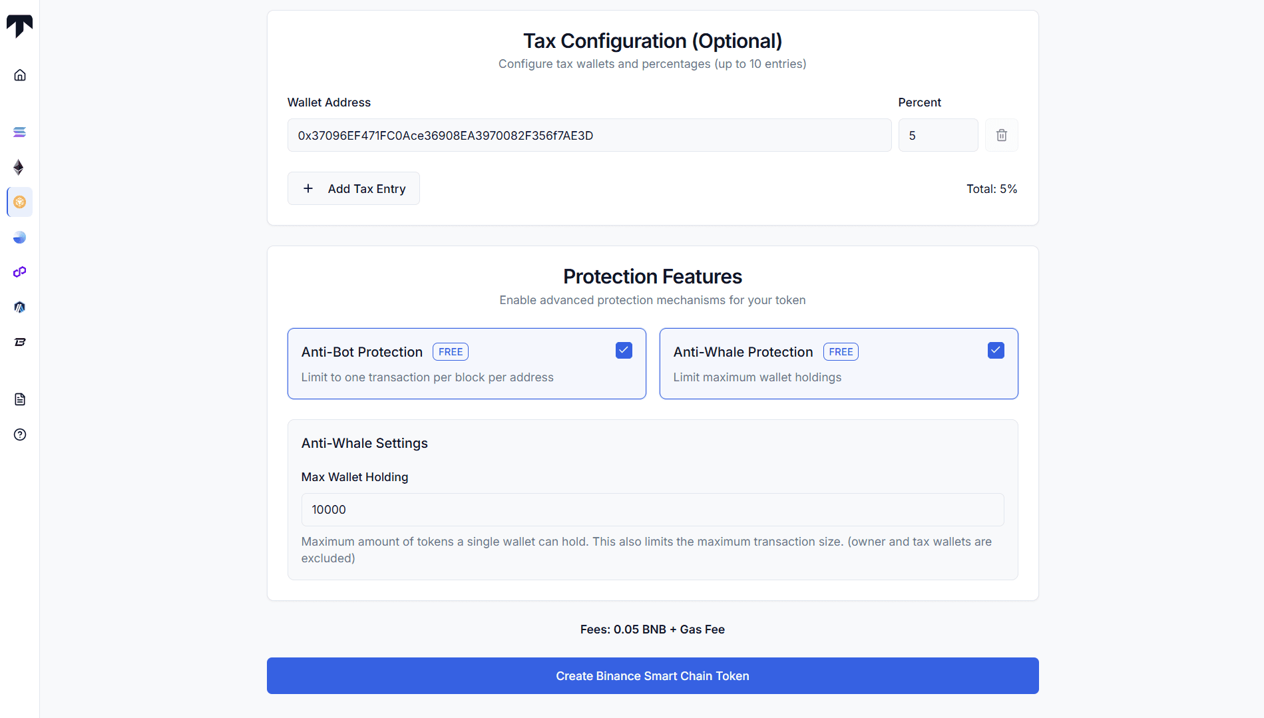This screenshot has height=718, width=1264.
Task: Focus the Wallet Address input field
Action: click(589, 135)
